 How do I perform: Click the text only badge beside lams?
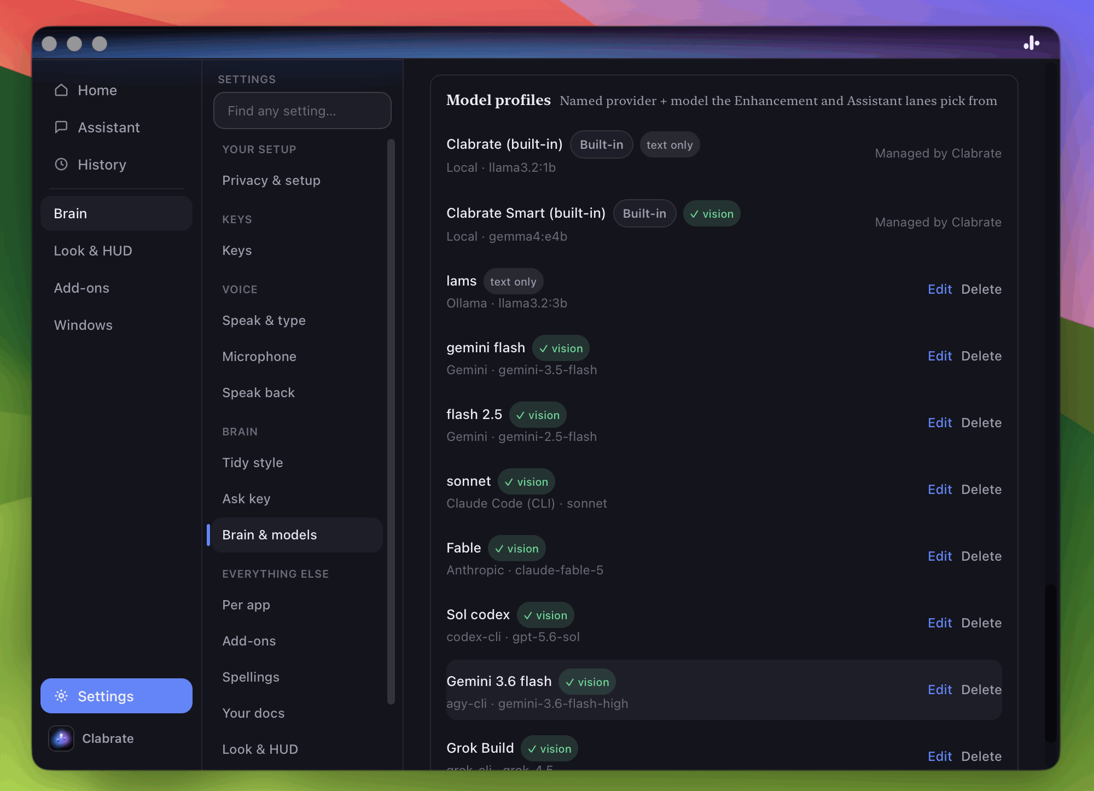pyautogui.click(x=513, y=282)
